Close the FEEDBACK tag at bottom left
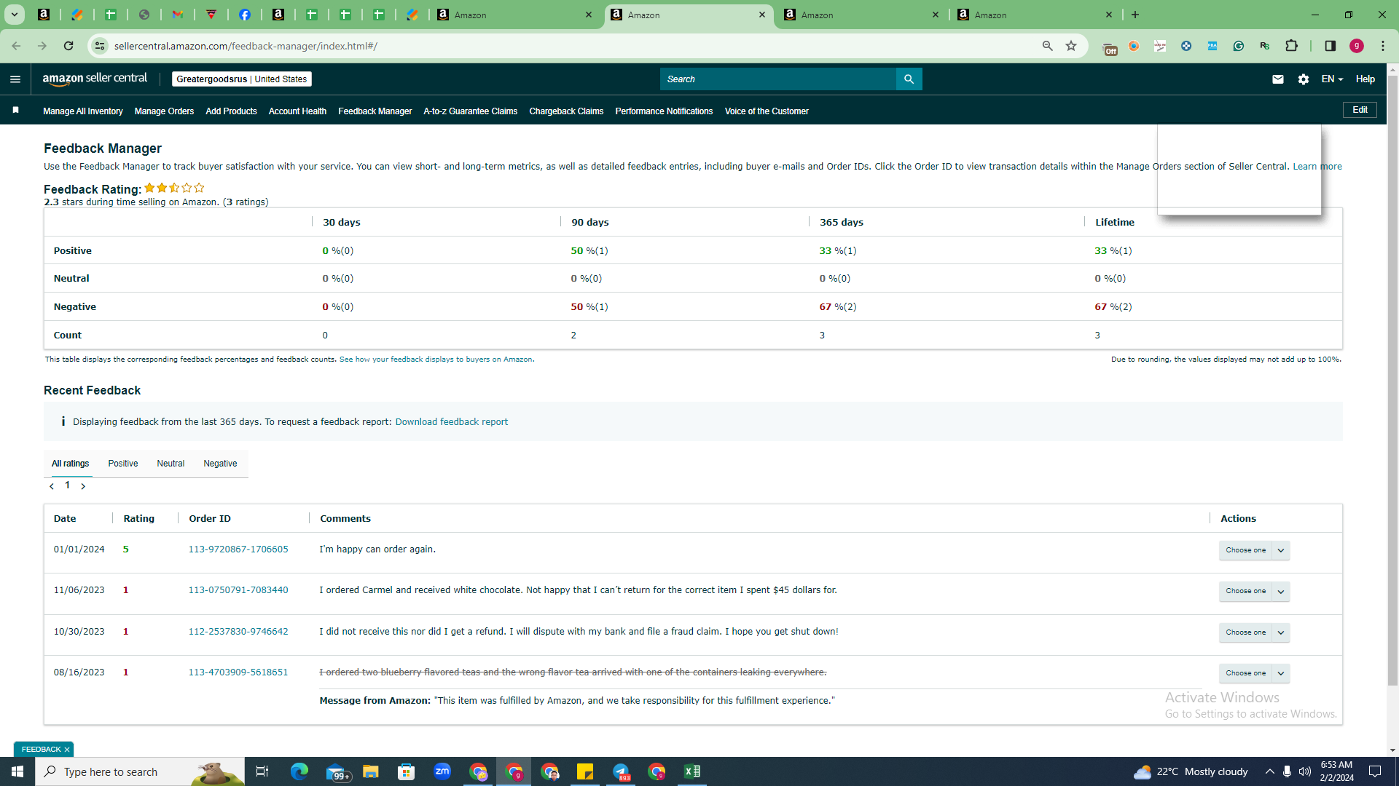Screen dimensions: 1399x786 67,750
